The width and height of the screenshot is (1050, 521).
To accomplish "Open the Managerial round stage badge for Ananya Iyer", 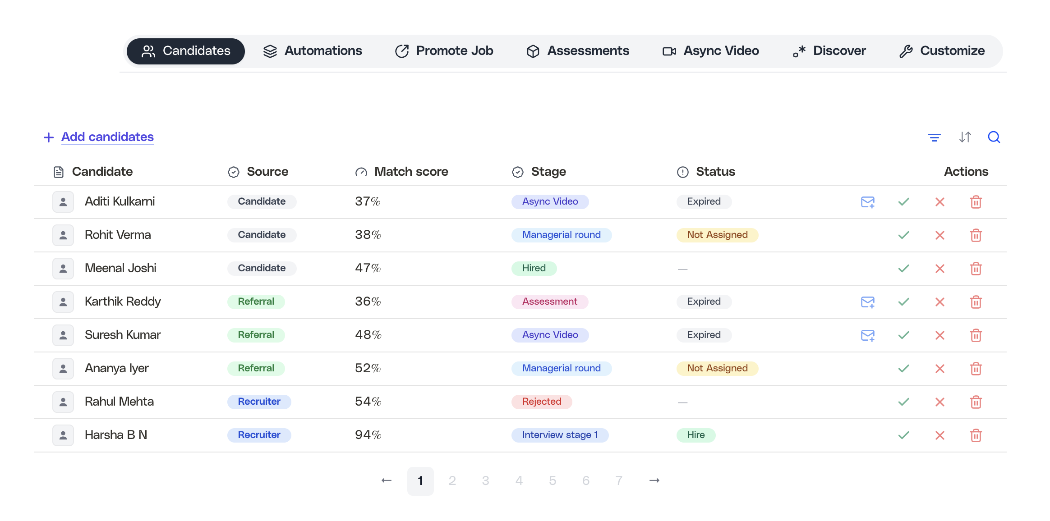I will [x=561, y=368].
